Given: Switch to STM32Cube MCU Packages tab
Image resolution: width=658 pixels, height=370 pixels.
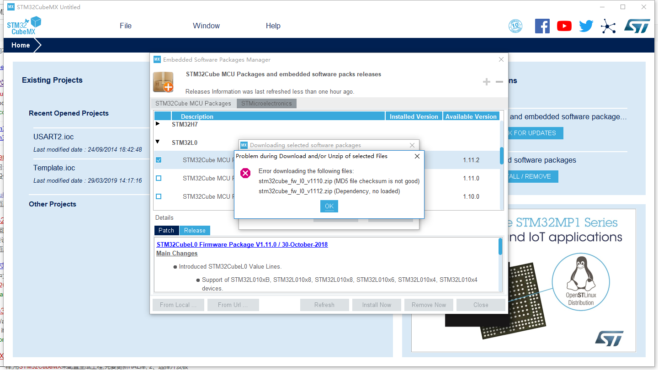Looking at the screenshot, I should tap(193, 103).
